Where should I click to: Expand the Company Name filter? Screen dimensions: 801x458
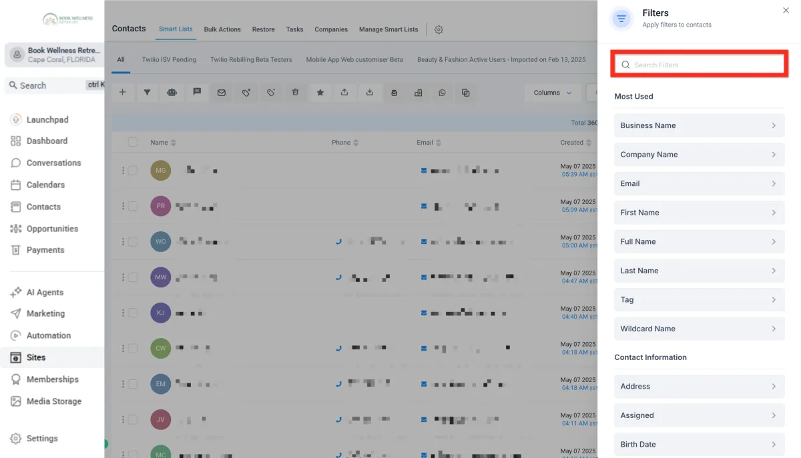tap(699, 155)
